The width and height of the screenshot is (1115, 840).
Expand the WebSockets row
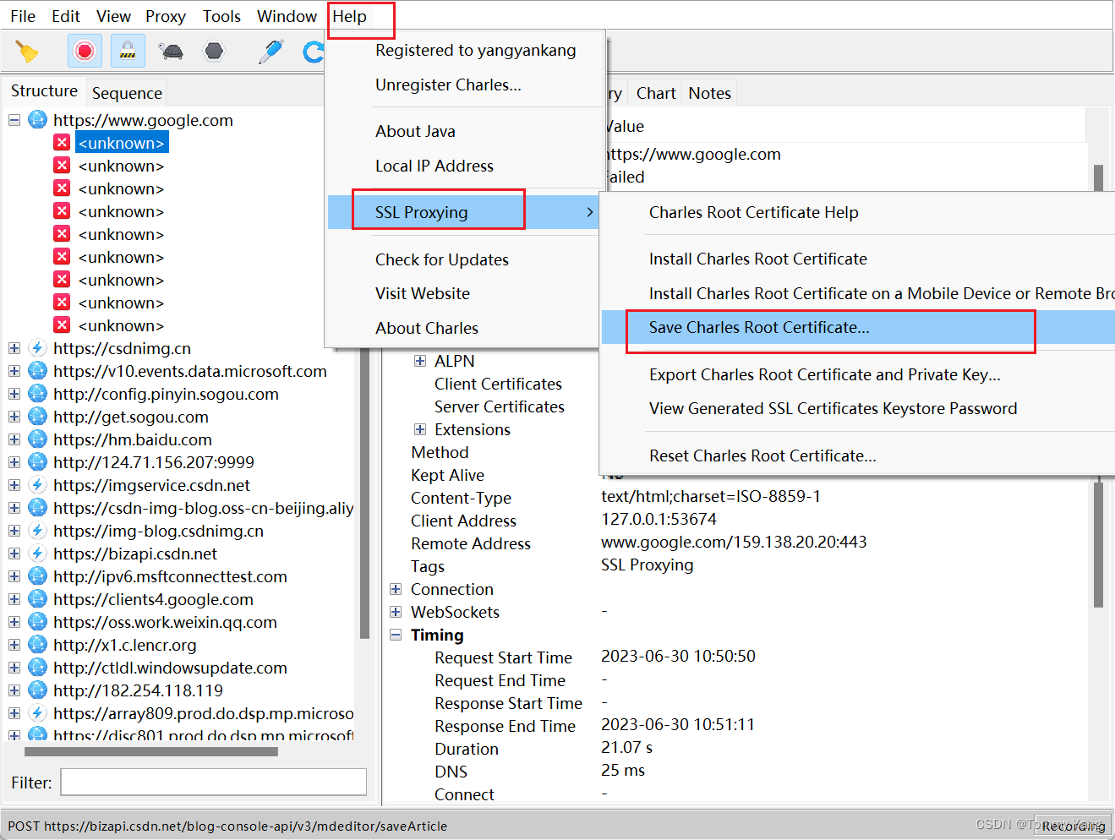tap(396, 612)
